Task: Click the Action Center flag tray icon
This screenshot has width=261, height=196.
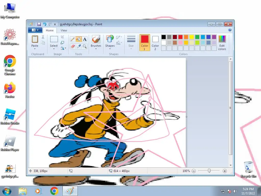Action: tap(229, 191)
